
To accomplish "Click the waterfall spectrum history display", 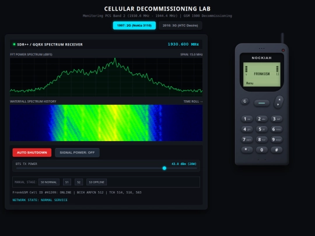I will [x=106, y=123].
